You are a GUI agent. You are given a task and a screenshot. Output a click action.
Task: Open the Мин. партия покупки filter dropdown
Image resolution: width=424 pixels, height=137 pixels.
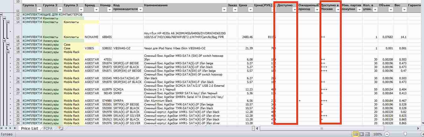point(359,10)
